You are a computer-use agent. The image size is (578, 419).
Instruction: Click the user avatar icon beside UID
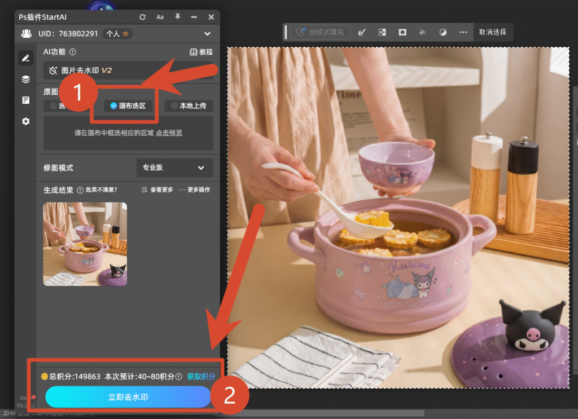[26, 34]
